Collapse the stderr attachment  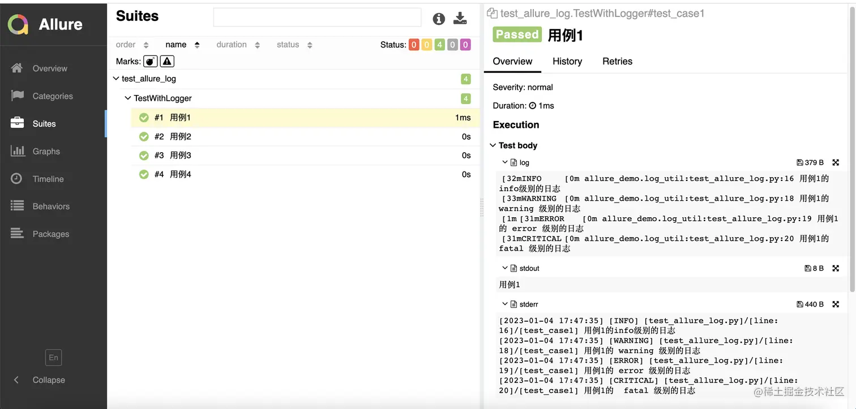click(x=505, y=304)
